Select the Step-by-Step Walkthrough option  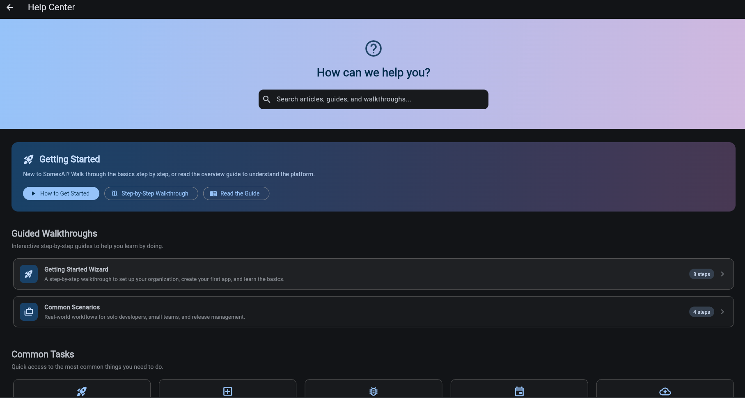pyautogui.click(x=151, y=193)
